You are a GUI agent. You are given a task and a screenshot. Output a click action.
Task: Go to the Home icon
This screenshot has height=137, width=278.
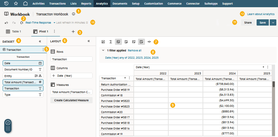pos(25,3)
